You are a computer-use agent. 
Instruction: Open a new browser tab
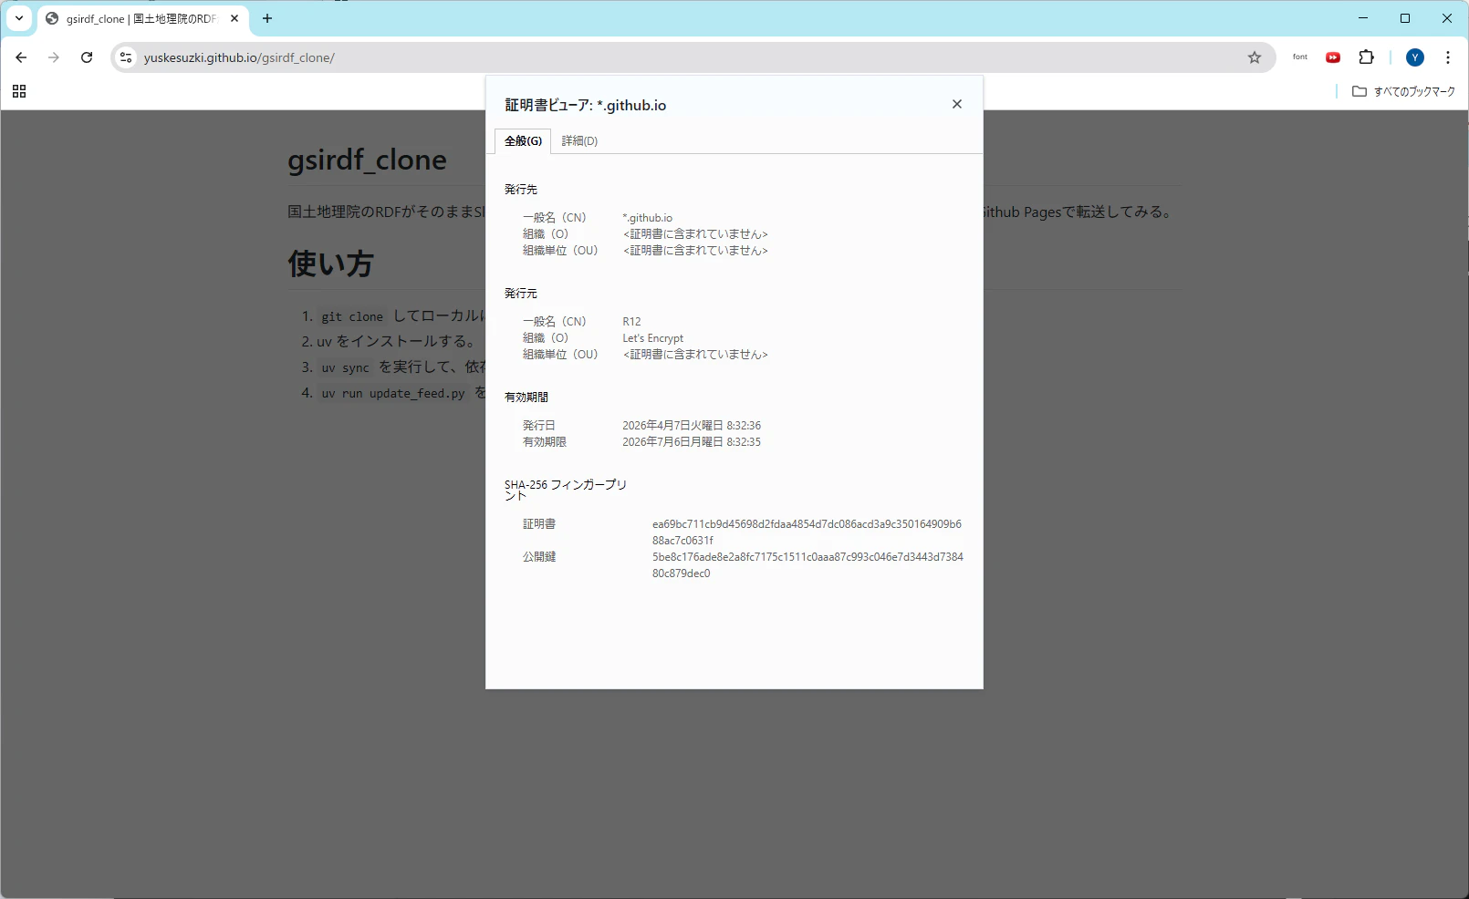[267, 18]
